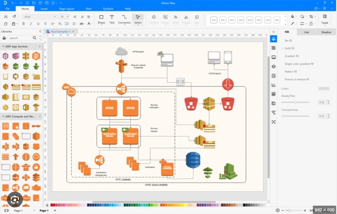
Task: Switch to the Shadow panel tab
Action: [326, 32]
